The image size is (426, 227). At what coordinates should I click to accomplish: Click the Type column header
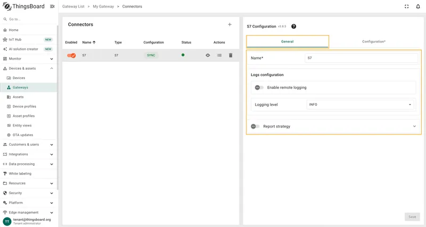[x=118, y=43]
